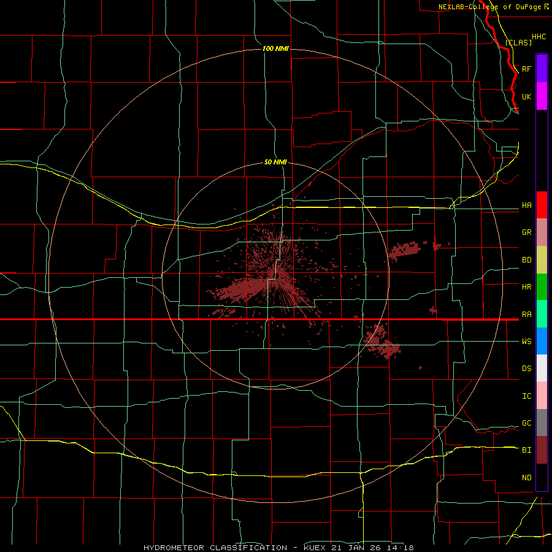The image size is (552, 552).
Task: Click the white DS legend swatch
Action: tap(542, 368)
